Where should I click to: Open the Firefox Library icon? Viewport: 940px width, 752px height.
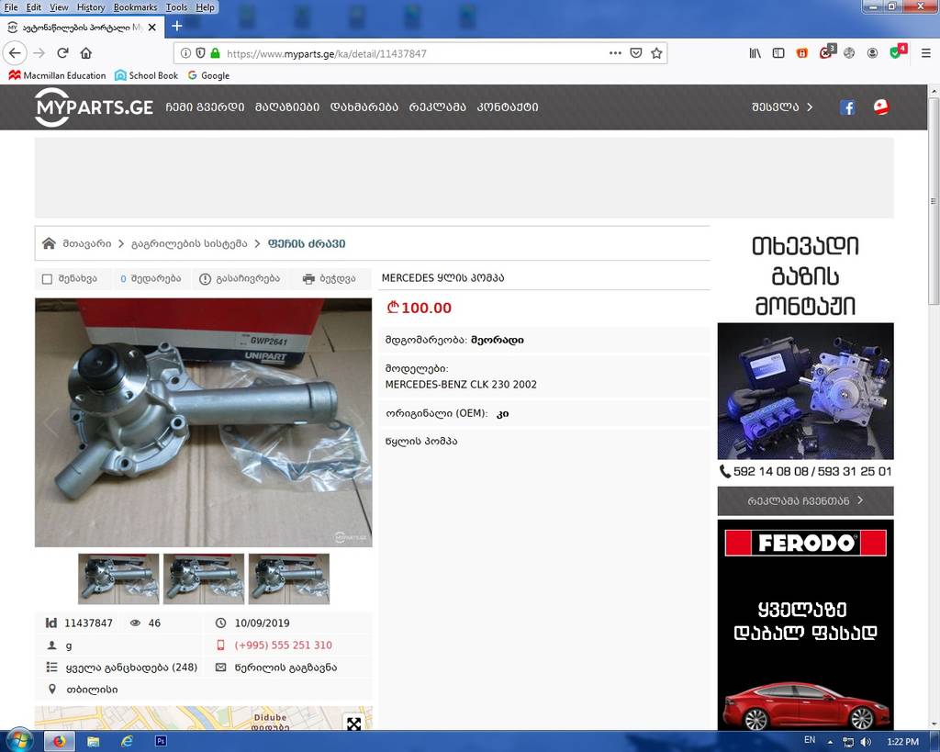point(755,53)
